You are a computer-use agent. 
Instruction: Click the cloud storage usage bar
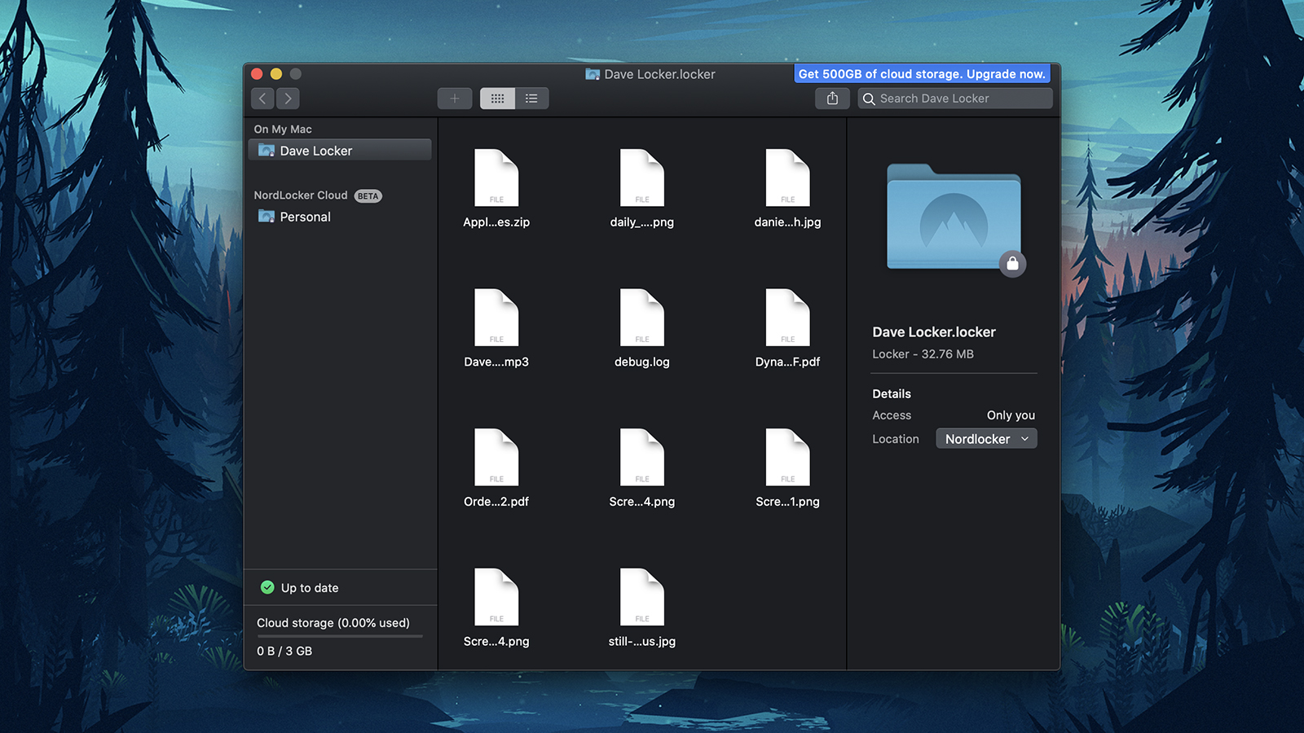point(340,636)
